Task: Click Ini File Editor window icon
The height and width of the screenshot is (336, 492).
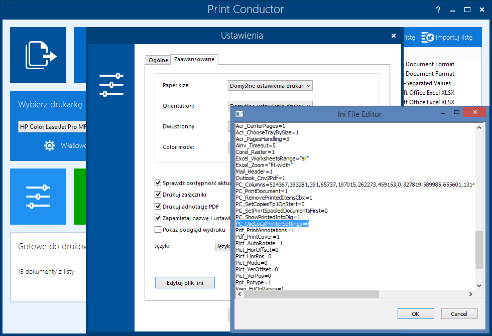Action: coord(239,114)
